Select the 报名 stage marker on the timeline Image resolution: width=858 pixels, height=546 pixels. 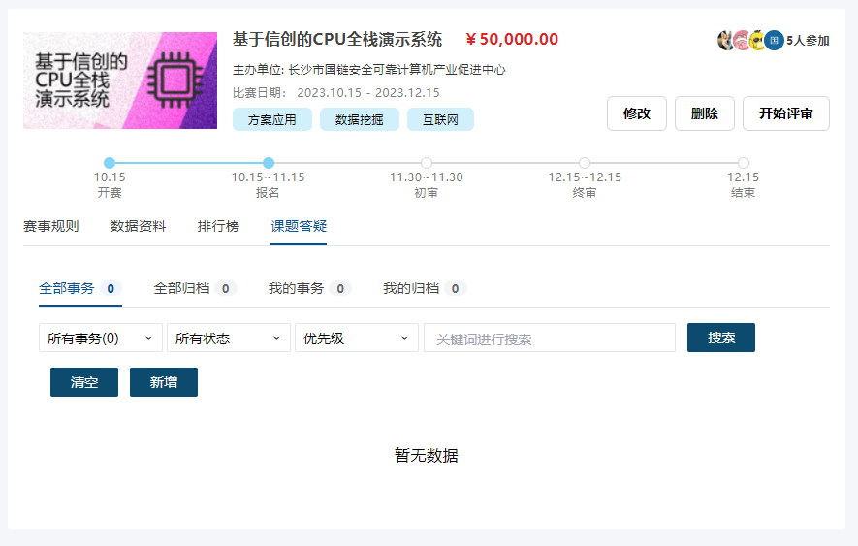click(x=269, y=163)
